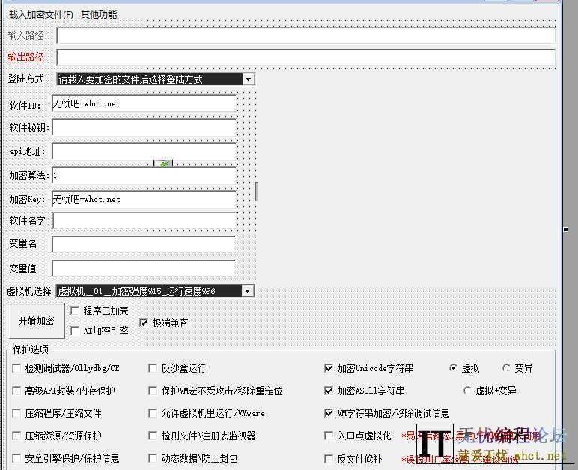This screenshot has height=470, width=578.
Task: Disable 加密Unicode字符串 checkbox
Action: pos(329,368)
